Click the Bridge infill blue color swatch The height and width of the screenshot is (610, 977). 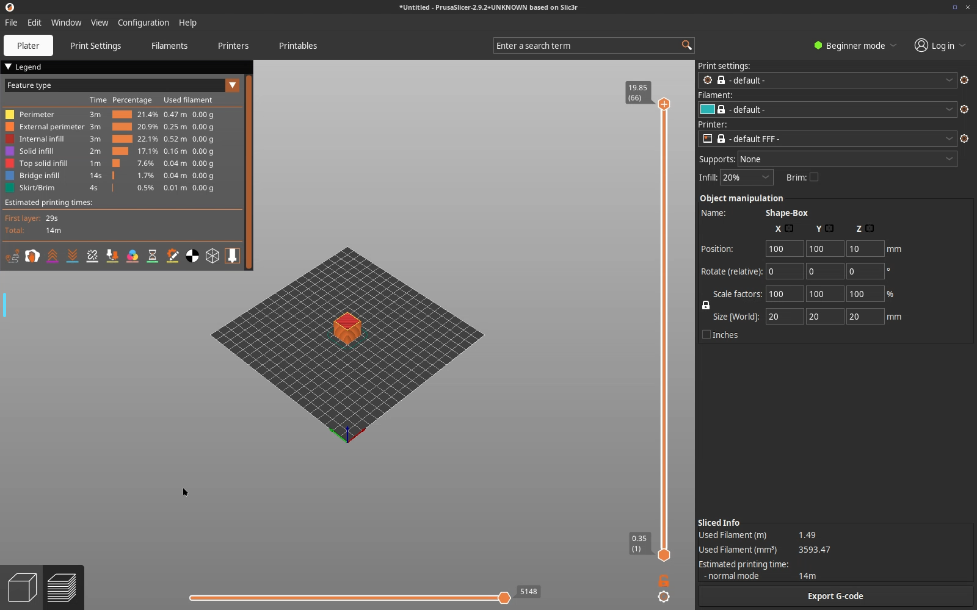(10, 175)
